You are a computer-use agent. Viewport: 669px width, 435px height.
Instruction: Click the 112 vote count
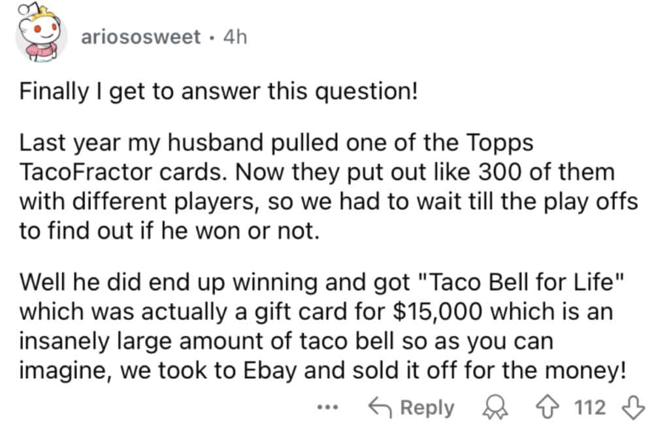(590, 408)
